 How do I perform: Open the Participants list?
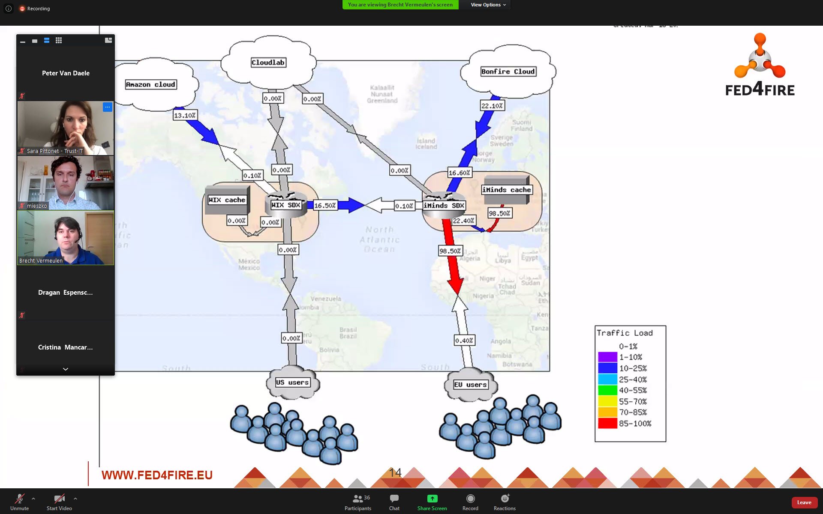358,502
